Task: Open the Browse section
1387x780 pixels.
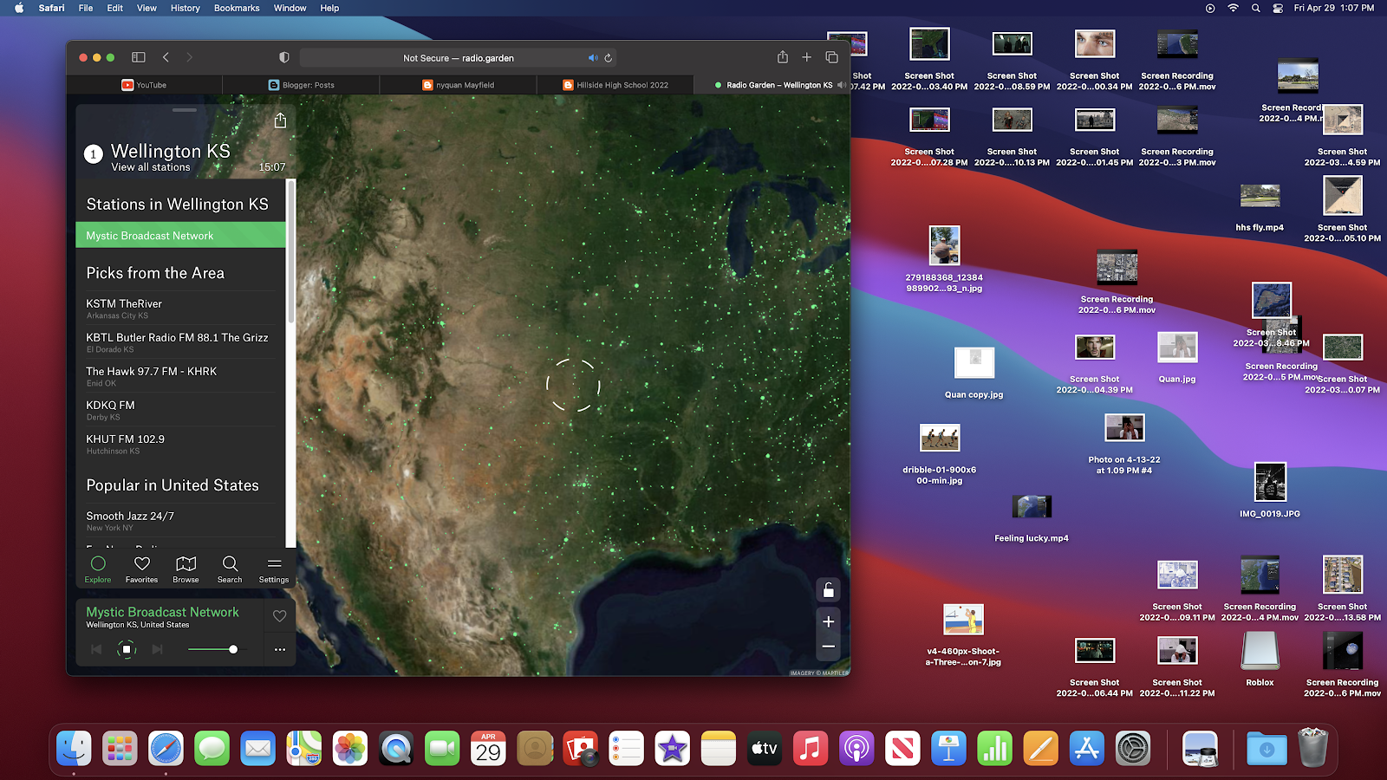Action: [x=186, y=569]
